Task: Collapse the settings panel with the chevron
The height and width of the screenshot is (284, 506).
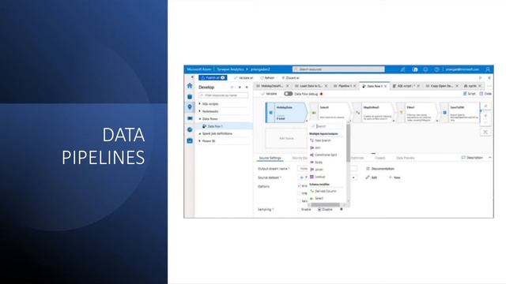Action: (x=490, y=158)
